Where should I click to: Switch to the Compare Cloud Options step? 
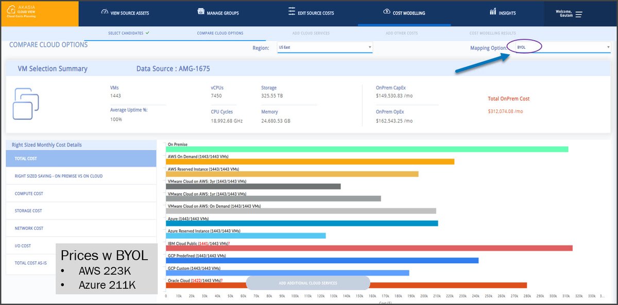click(220, 33)
